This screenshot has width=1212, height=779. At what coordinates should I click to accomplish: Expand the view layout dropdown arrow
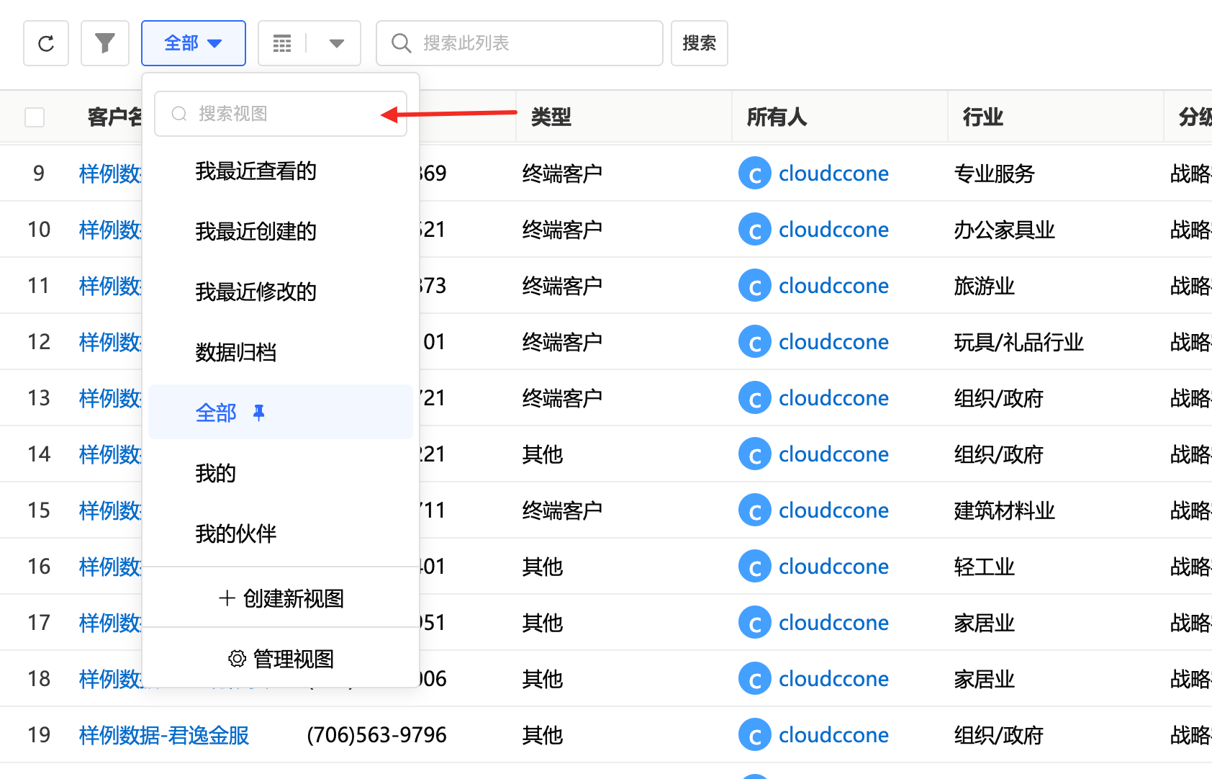tap(336, 44)
